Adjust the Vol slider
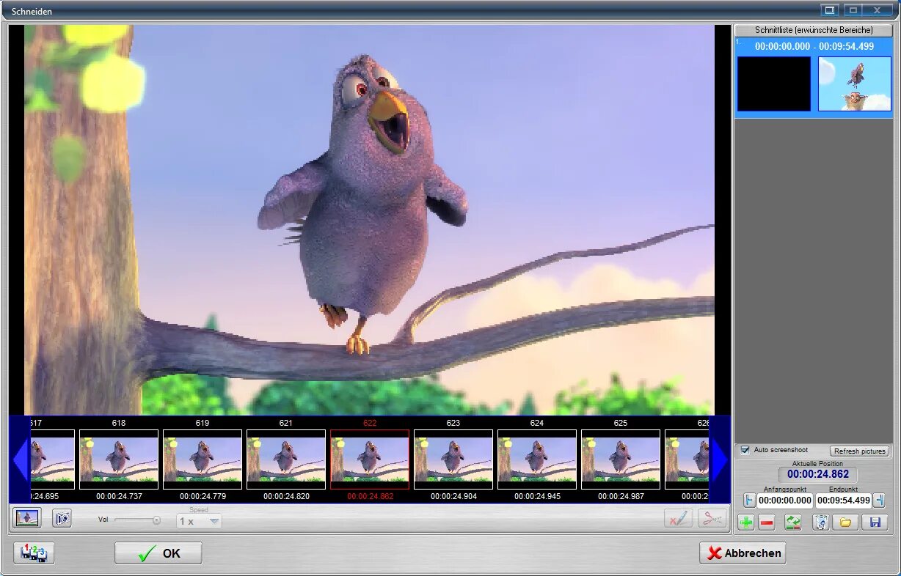This screenshot has width=901, height=576. point(137,520)
